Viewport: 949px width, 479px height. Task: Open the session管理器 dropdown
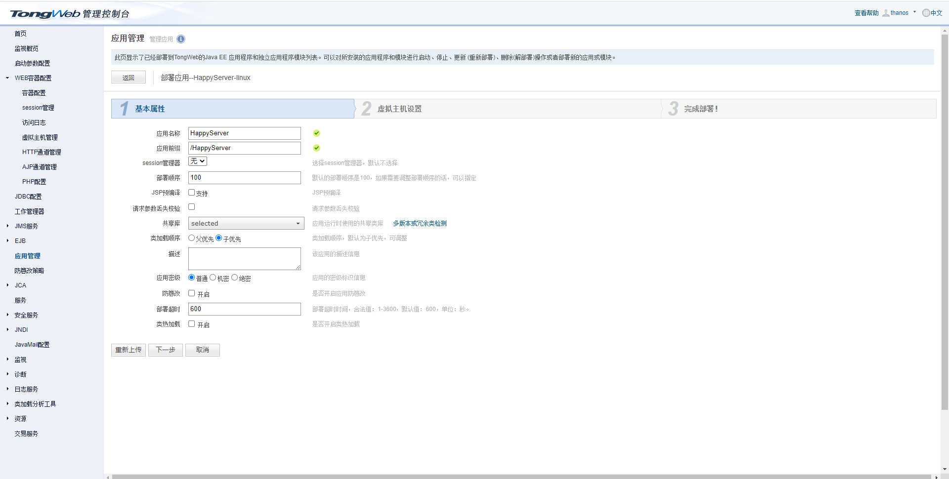[x=198, y=161]
